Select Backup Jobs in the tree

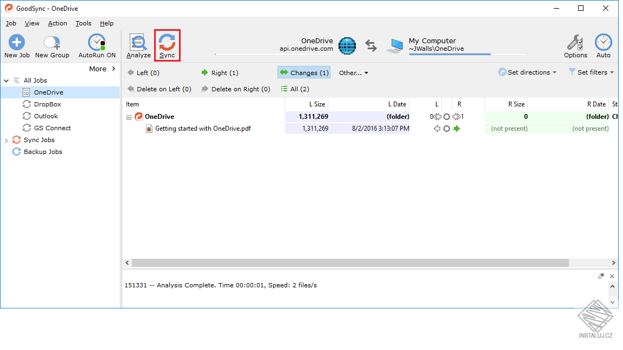click(x=43, y=152)
